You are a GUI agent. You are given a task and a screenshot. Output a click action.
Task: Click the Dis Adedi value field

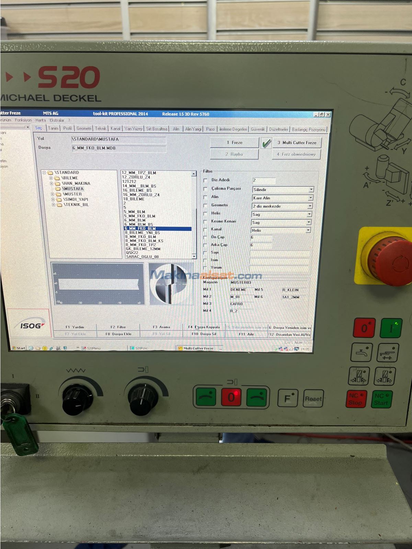pyautogui.click(x=264, y=180)
